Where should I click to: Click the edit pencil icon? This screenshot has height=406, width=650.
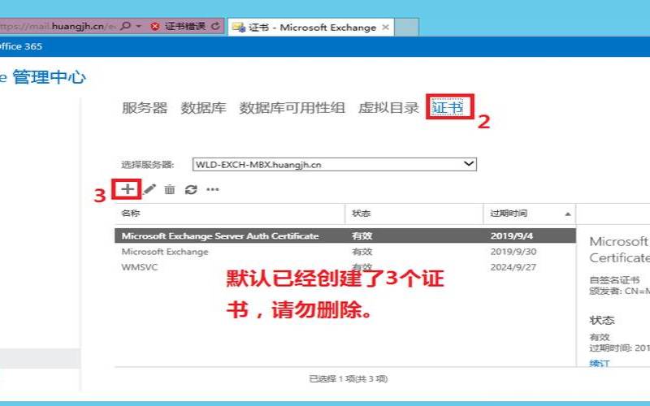coord(149,189)
